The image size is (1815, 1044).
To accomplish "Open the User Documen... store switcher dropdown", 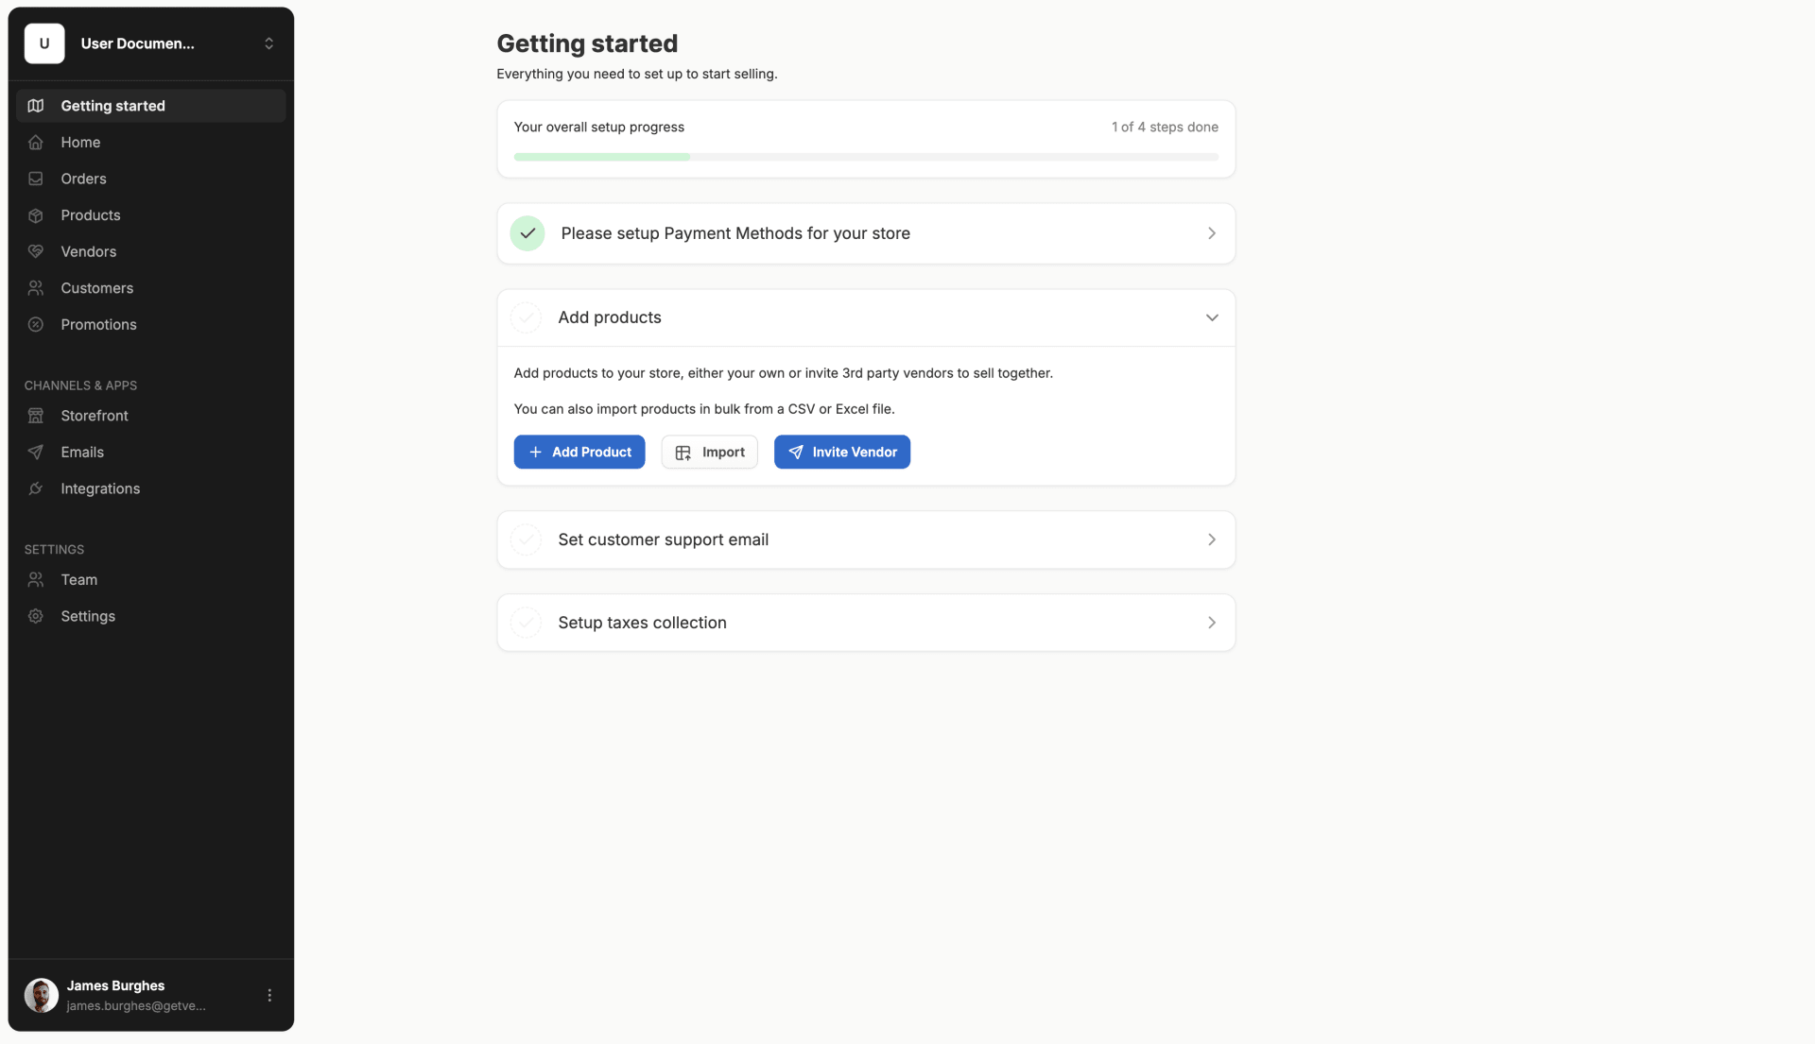I will (x=151, y=43).
